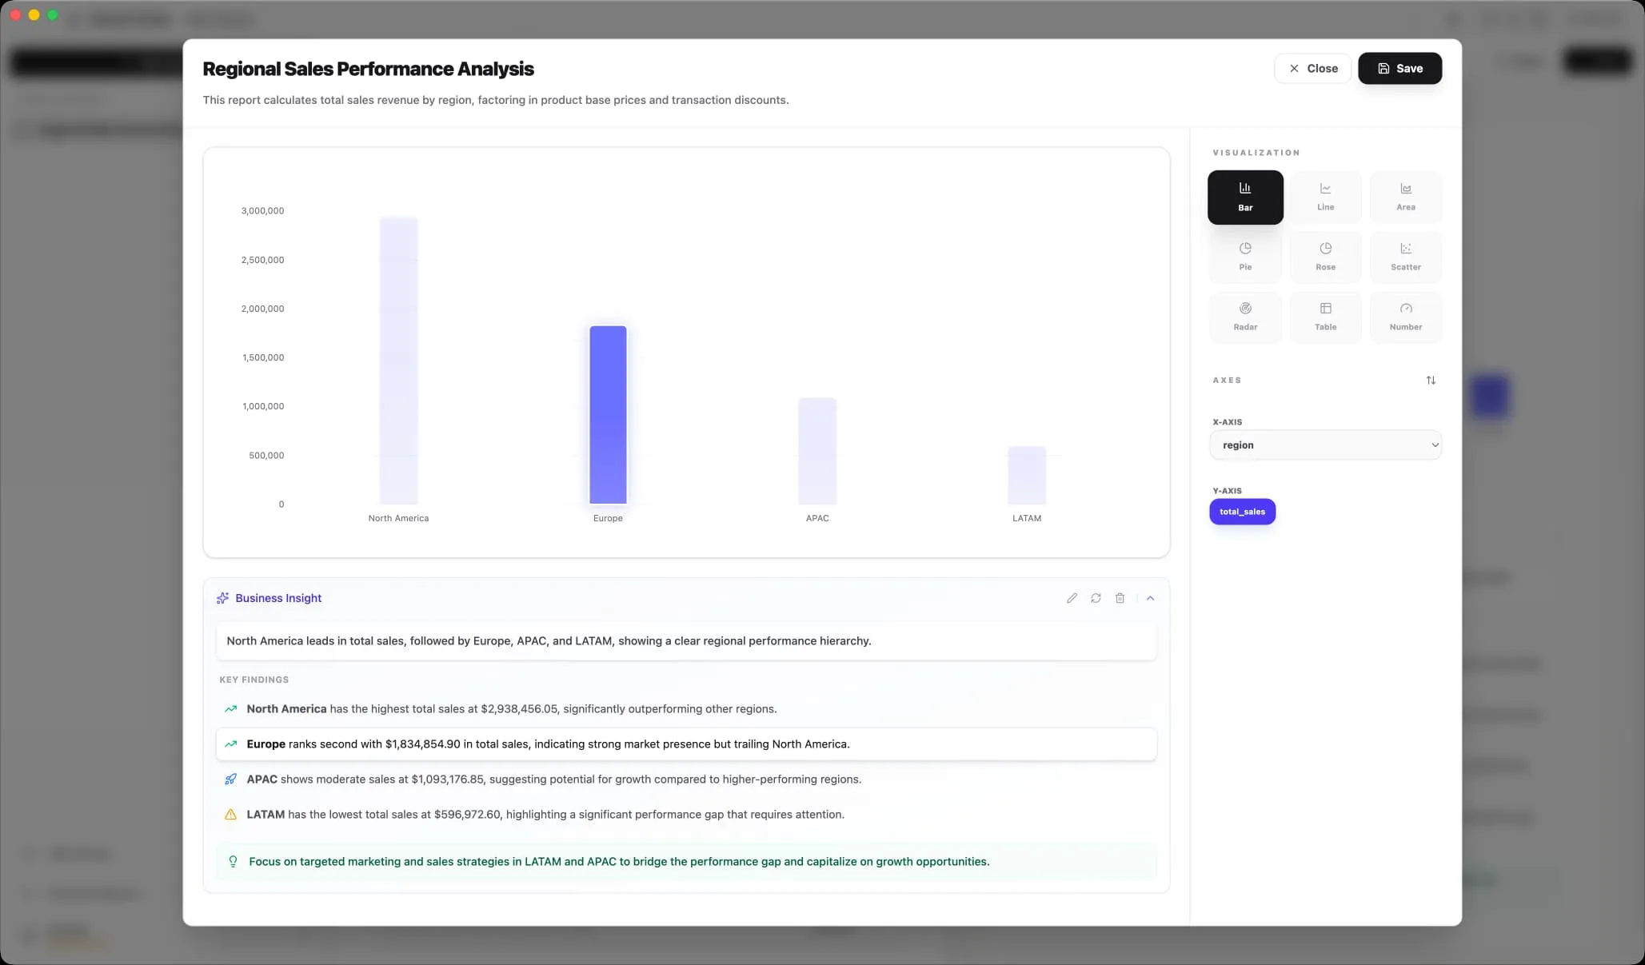1645x965 pixels.
Task: Collapse the Business Insight panel chevron
Action: (x=1150, y=598)
